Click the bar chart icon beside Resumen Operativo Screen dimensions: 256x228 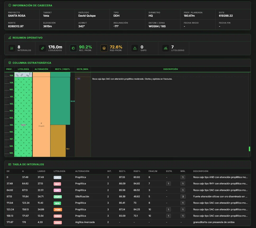pyautogui.click(x=10, y=38)
